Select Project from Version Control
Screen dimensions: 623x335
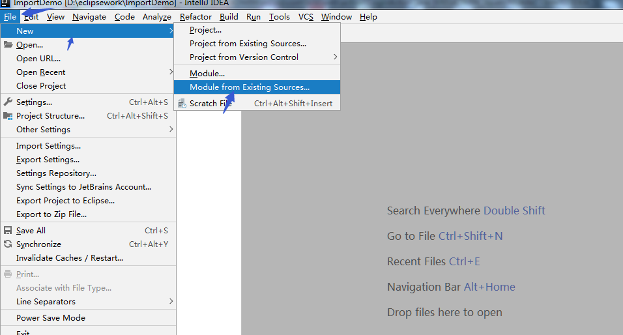point(257,57)
